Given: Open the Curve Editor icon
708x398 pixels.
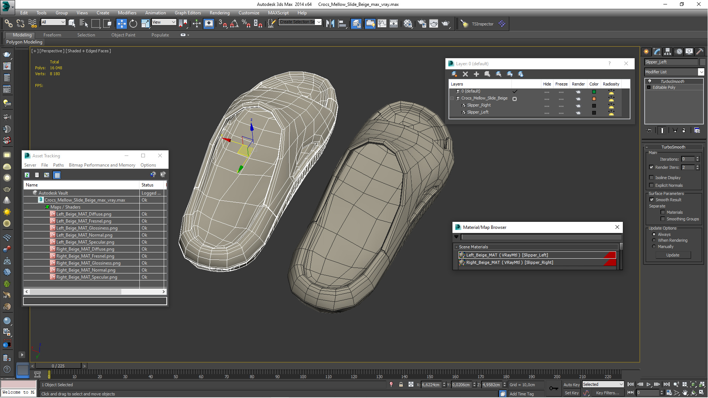Looking at the screenshot, I should point(382,24).
